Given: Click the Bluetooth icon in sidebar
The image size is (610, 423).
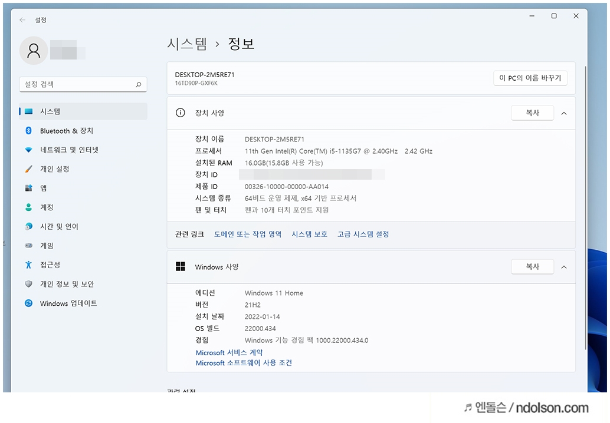Looking at the screenshot, I should pos(28,131).
